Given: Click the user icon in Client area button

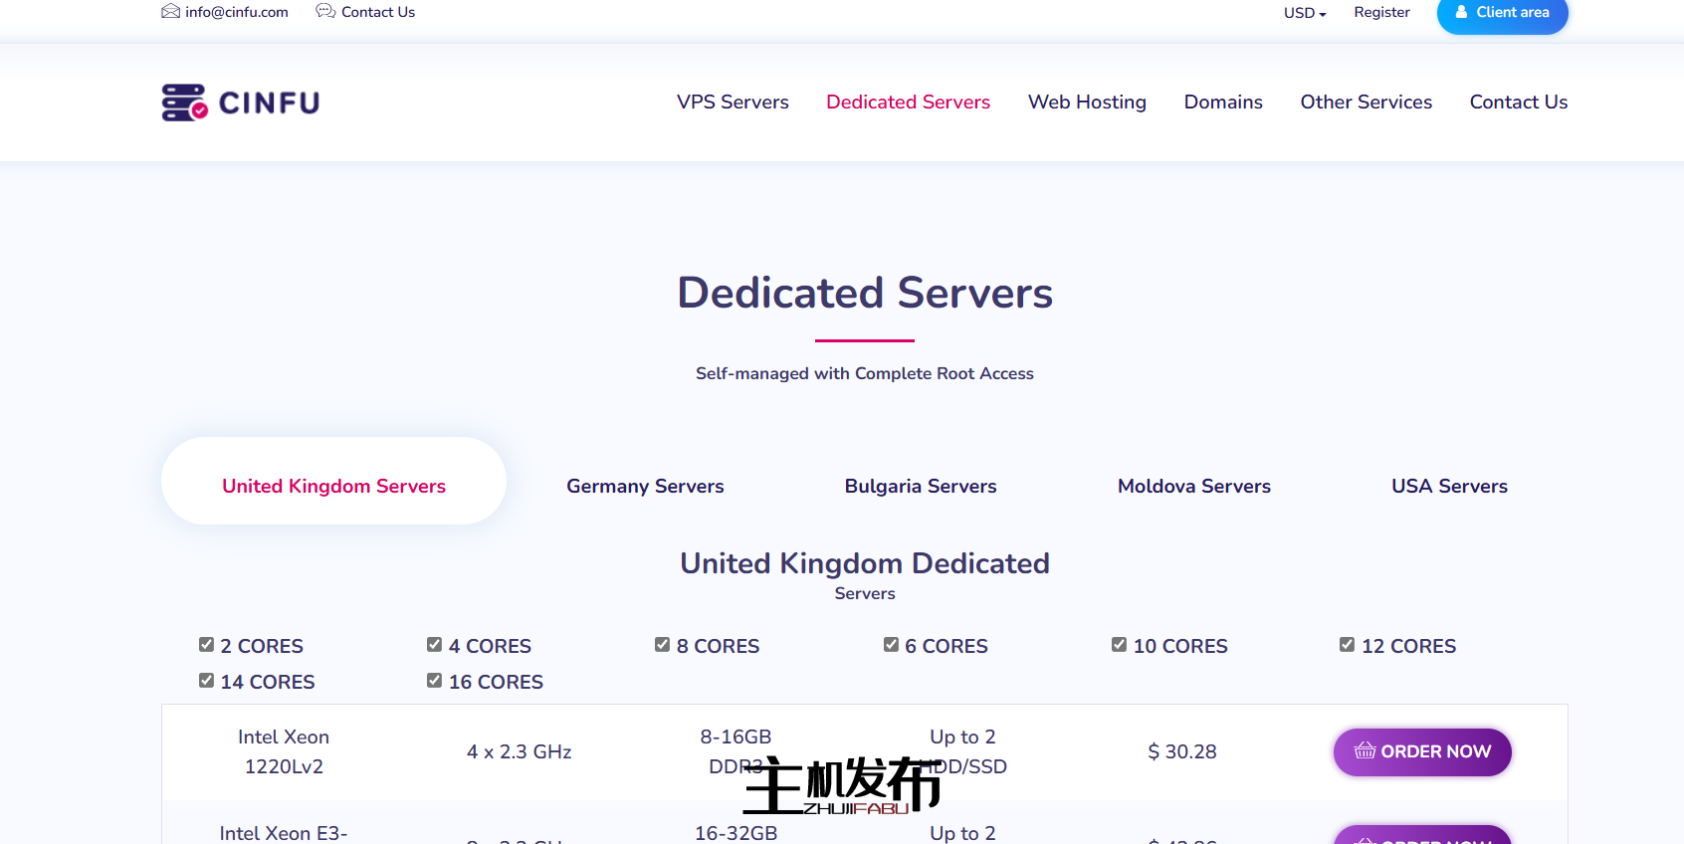Looking at the screenshot, I should click(x=1461, y=12).
